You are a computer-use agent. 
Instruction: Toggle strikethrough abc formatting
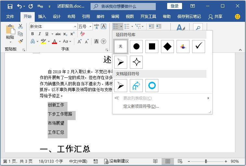58,34
